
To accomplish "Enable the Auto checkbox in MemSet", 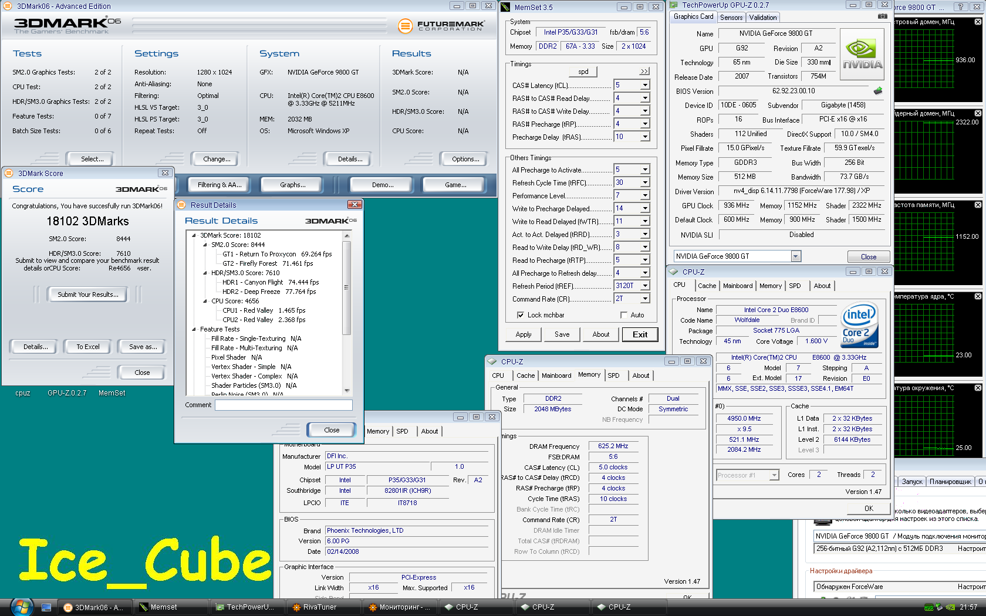I will coord(624,315).
